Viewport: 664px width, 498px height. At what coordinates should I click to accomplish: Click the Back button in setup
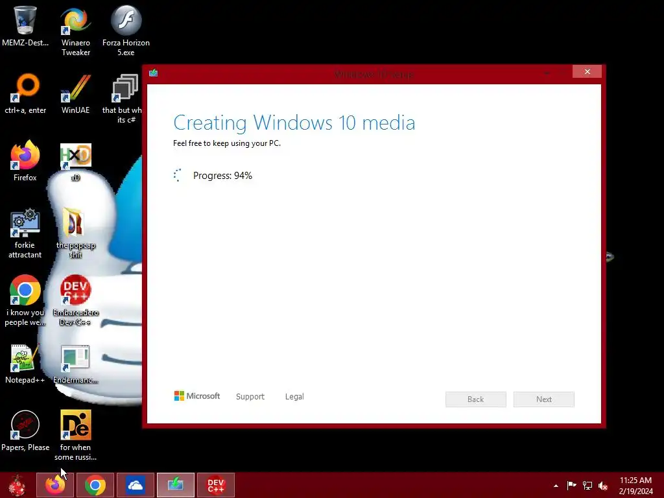pyautogui.click(x=475, y=399)
